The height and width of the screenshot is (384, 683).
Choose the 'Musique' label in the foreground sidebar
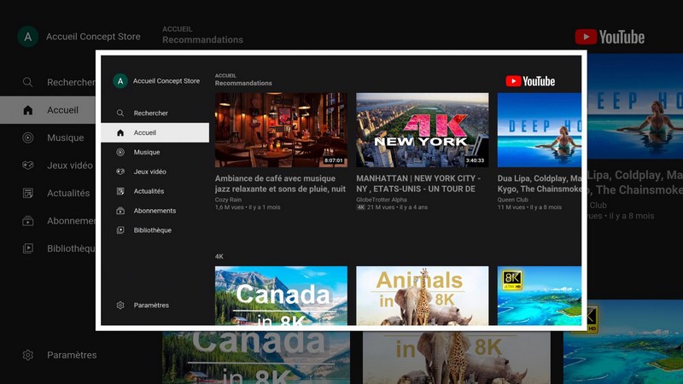tap(147, 153)
